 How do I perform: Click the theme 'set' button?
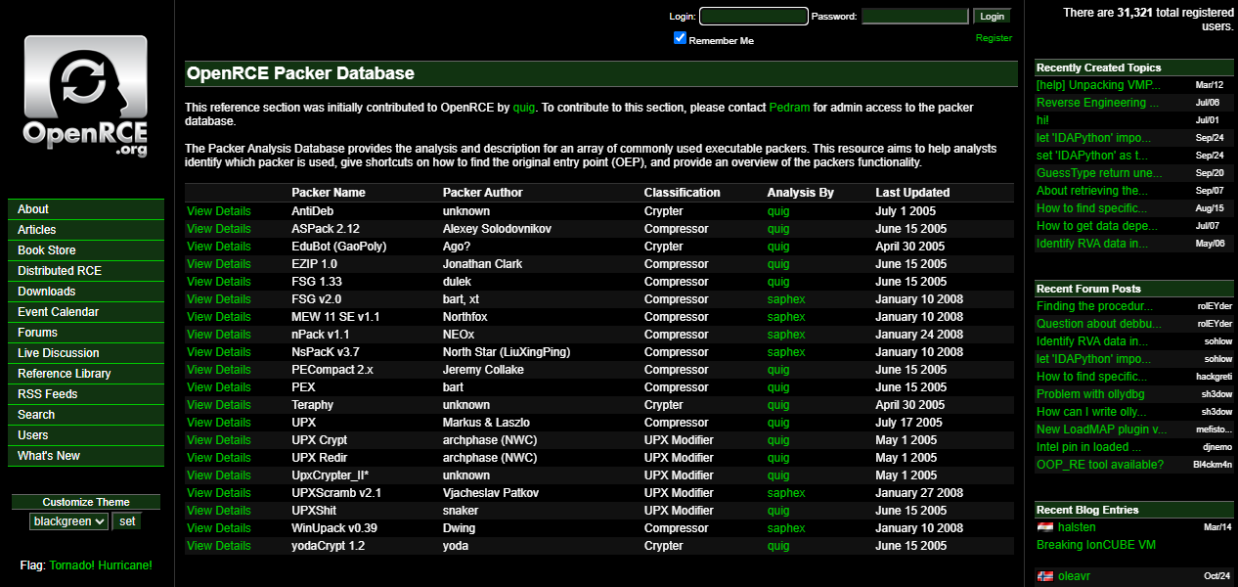[x=127, y=521]
